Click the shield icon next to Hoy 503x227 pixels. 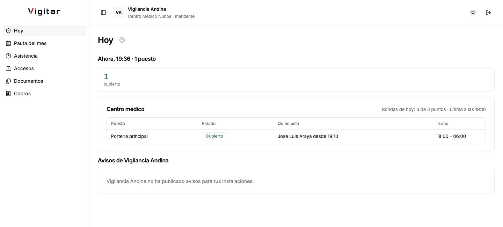(x=8, y=31)
